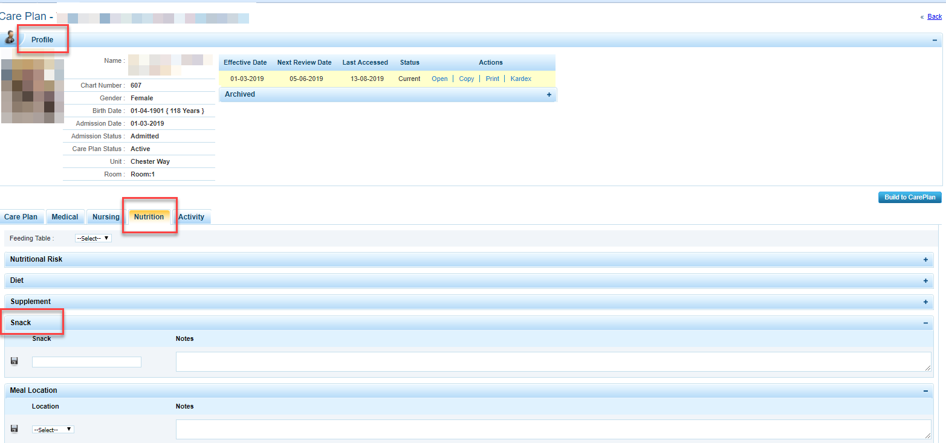The width and height of the screenshot is (946, 443).
Task: Expand the Archived section plus icon
Action: tap(549, 95)
